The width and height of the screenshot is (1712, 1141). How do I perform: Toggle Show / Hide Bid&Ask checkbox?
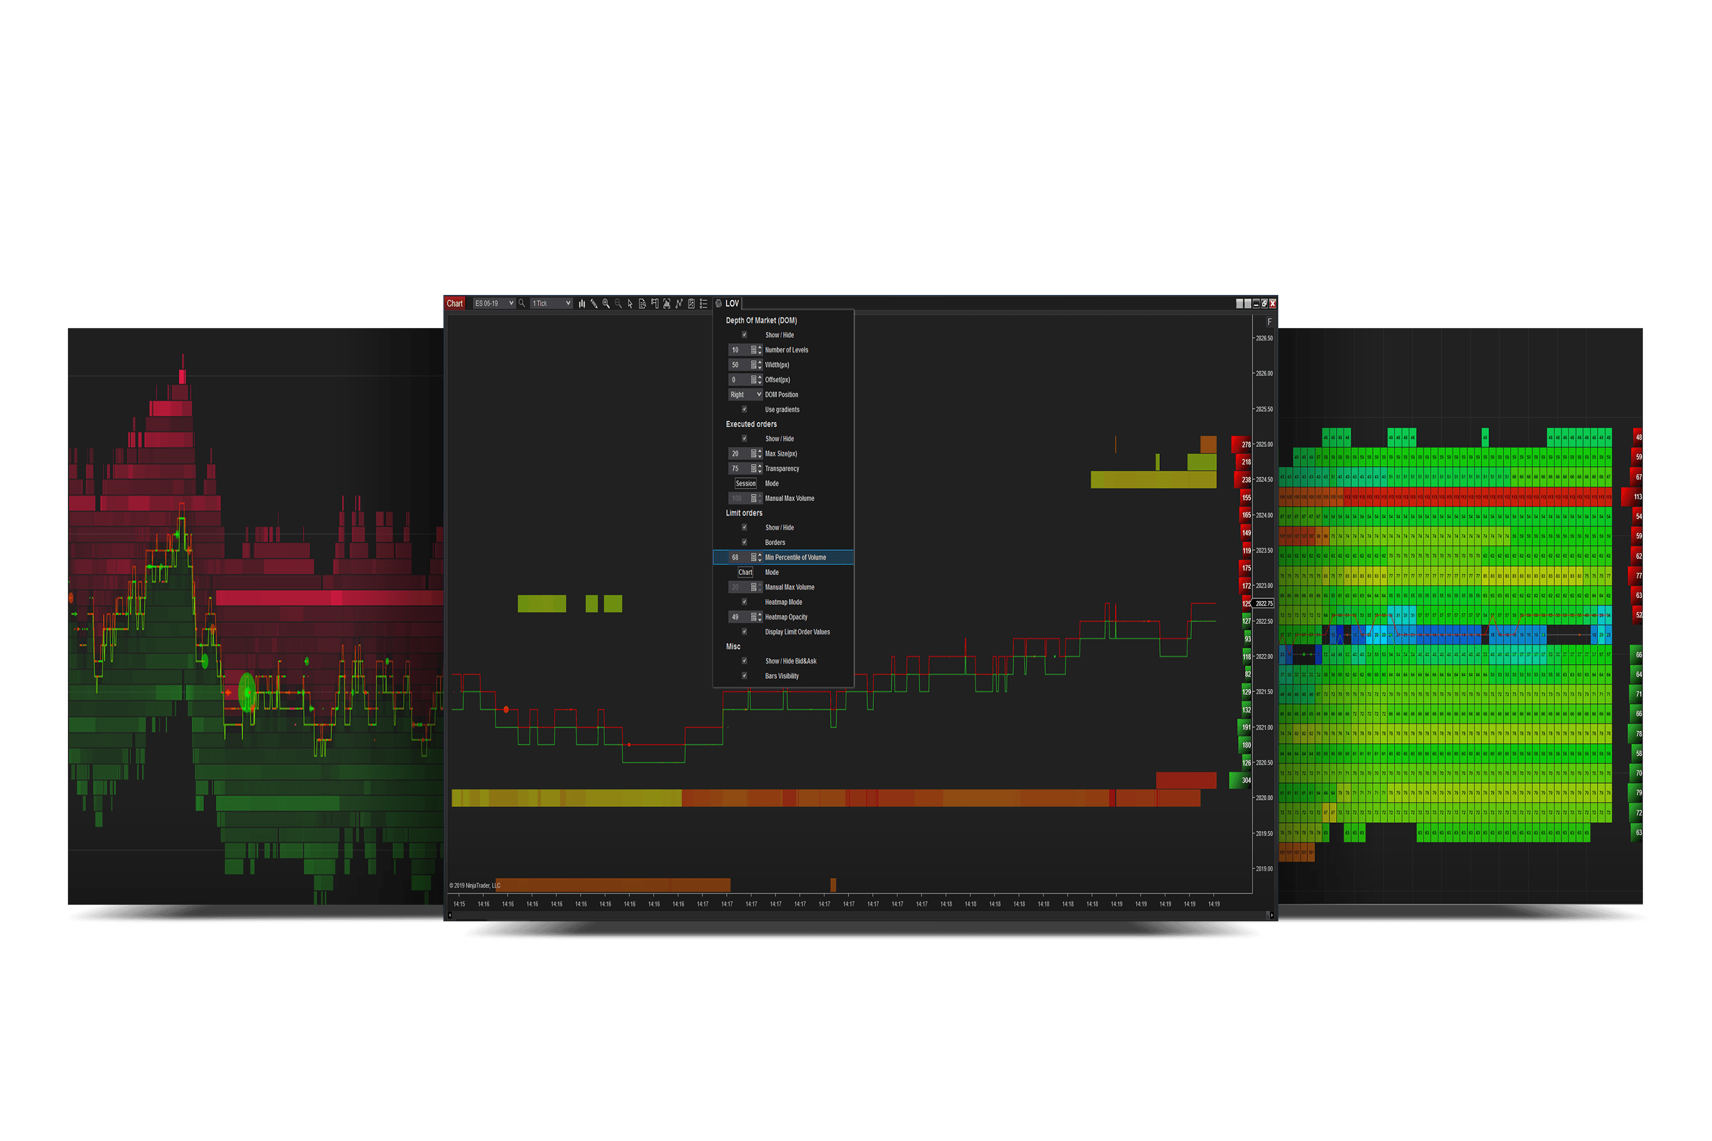744,661
